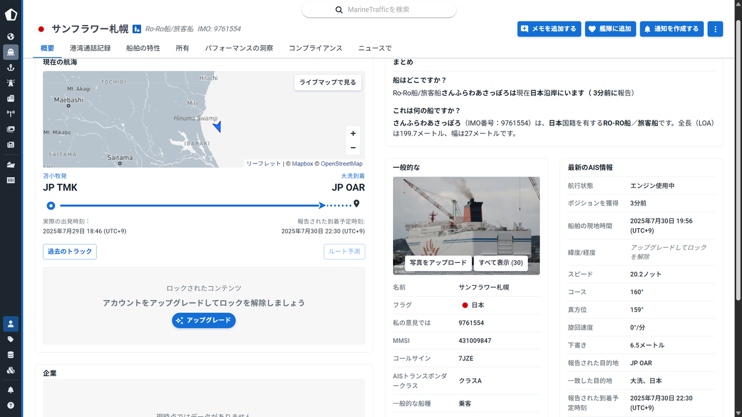The height and width of the screenshot is (417, 742).
Task: Open the 船舶の特性 tab
Action: click(143, 48)
